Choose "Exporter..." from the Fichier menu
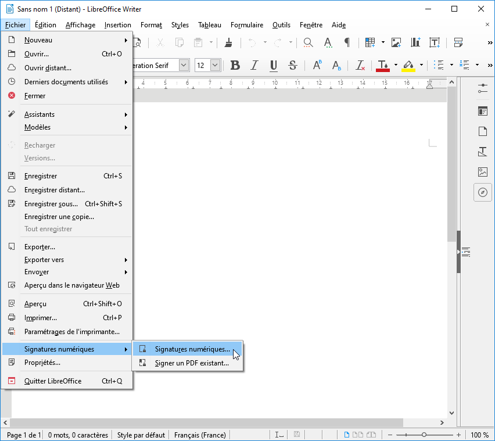This screenshot has height=441, width=495. pyautogui.click(x=40, y=246)
